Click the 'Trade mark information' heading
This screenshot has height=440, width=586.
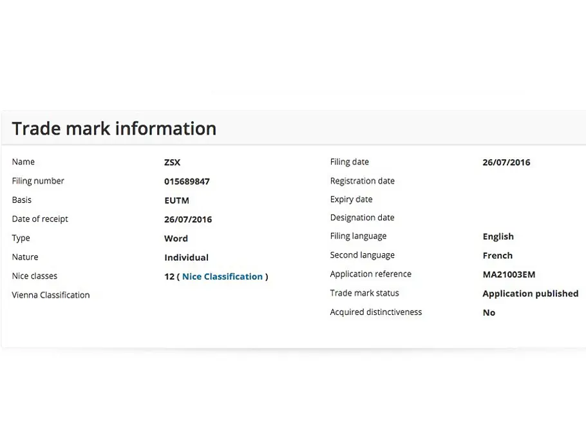pyautogui.click(x=115, y=129)
